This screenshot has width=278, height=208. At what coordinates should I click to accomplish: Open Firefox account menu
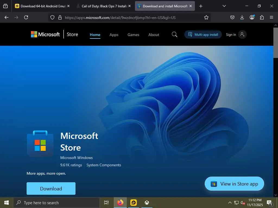tap(252, 17)
